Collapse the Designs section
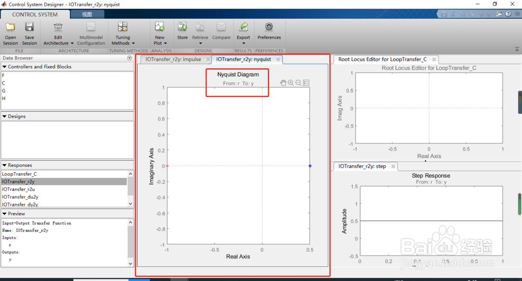This screenshot has height=281, width=522. [4, 116]
